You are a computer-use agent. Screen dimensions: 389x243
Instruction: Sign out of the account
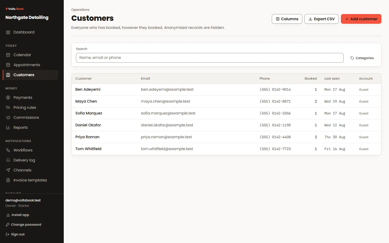15,234
